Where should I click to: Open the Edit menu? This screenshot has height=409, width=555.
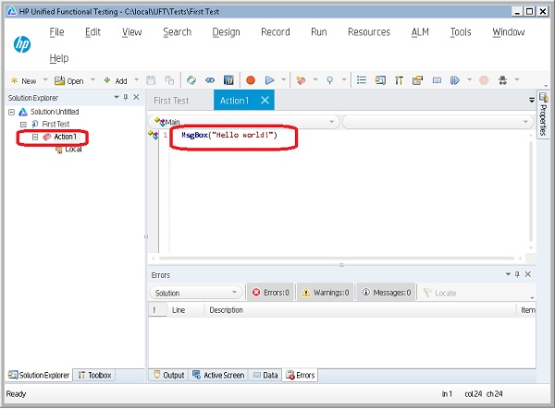coord(92,32)
